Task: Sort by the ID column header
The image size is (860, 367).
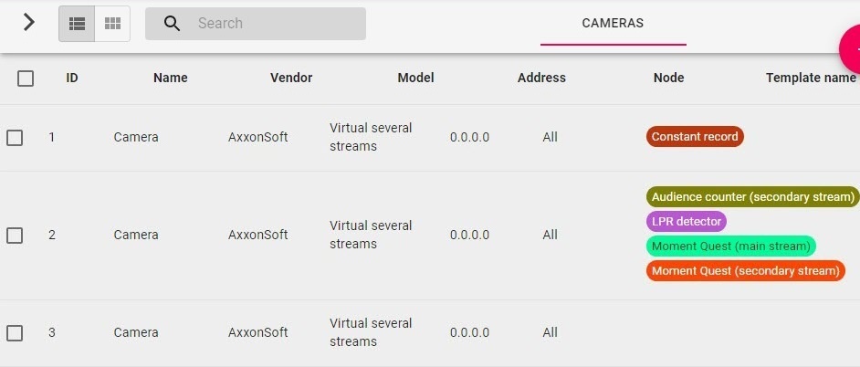Action: (72, 79)
